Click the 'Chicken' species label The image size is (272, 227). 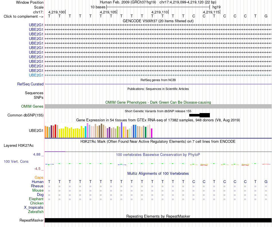pos(37,203)
